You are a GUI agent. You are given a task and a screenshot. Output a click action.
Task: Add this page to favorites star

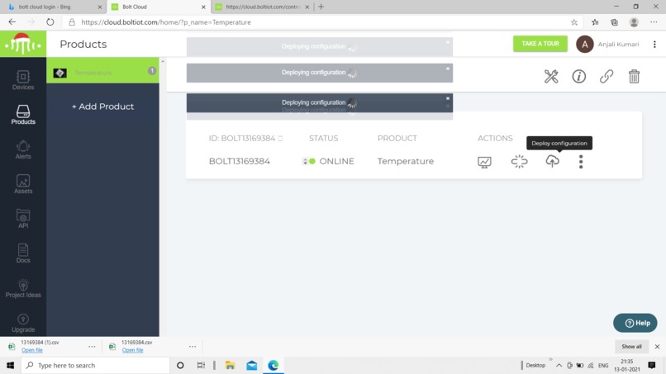[x=573, y=22]
